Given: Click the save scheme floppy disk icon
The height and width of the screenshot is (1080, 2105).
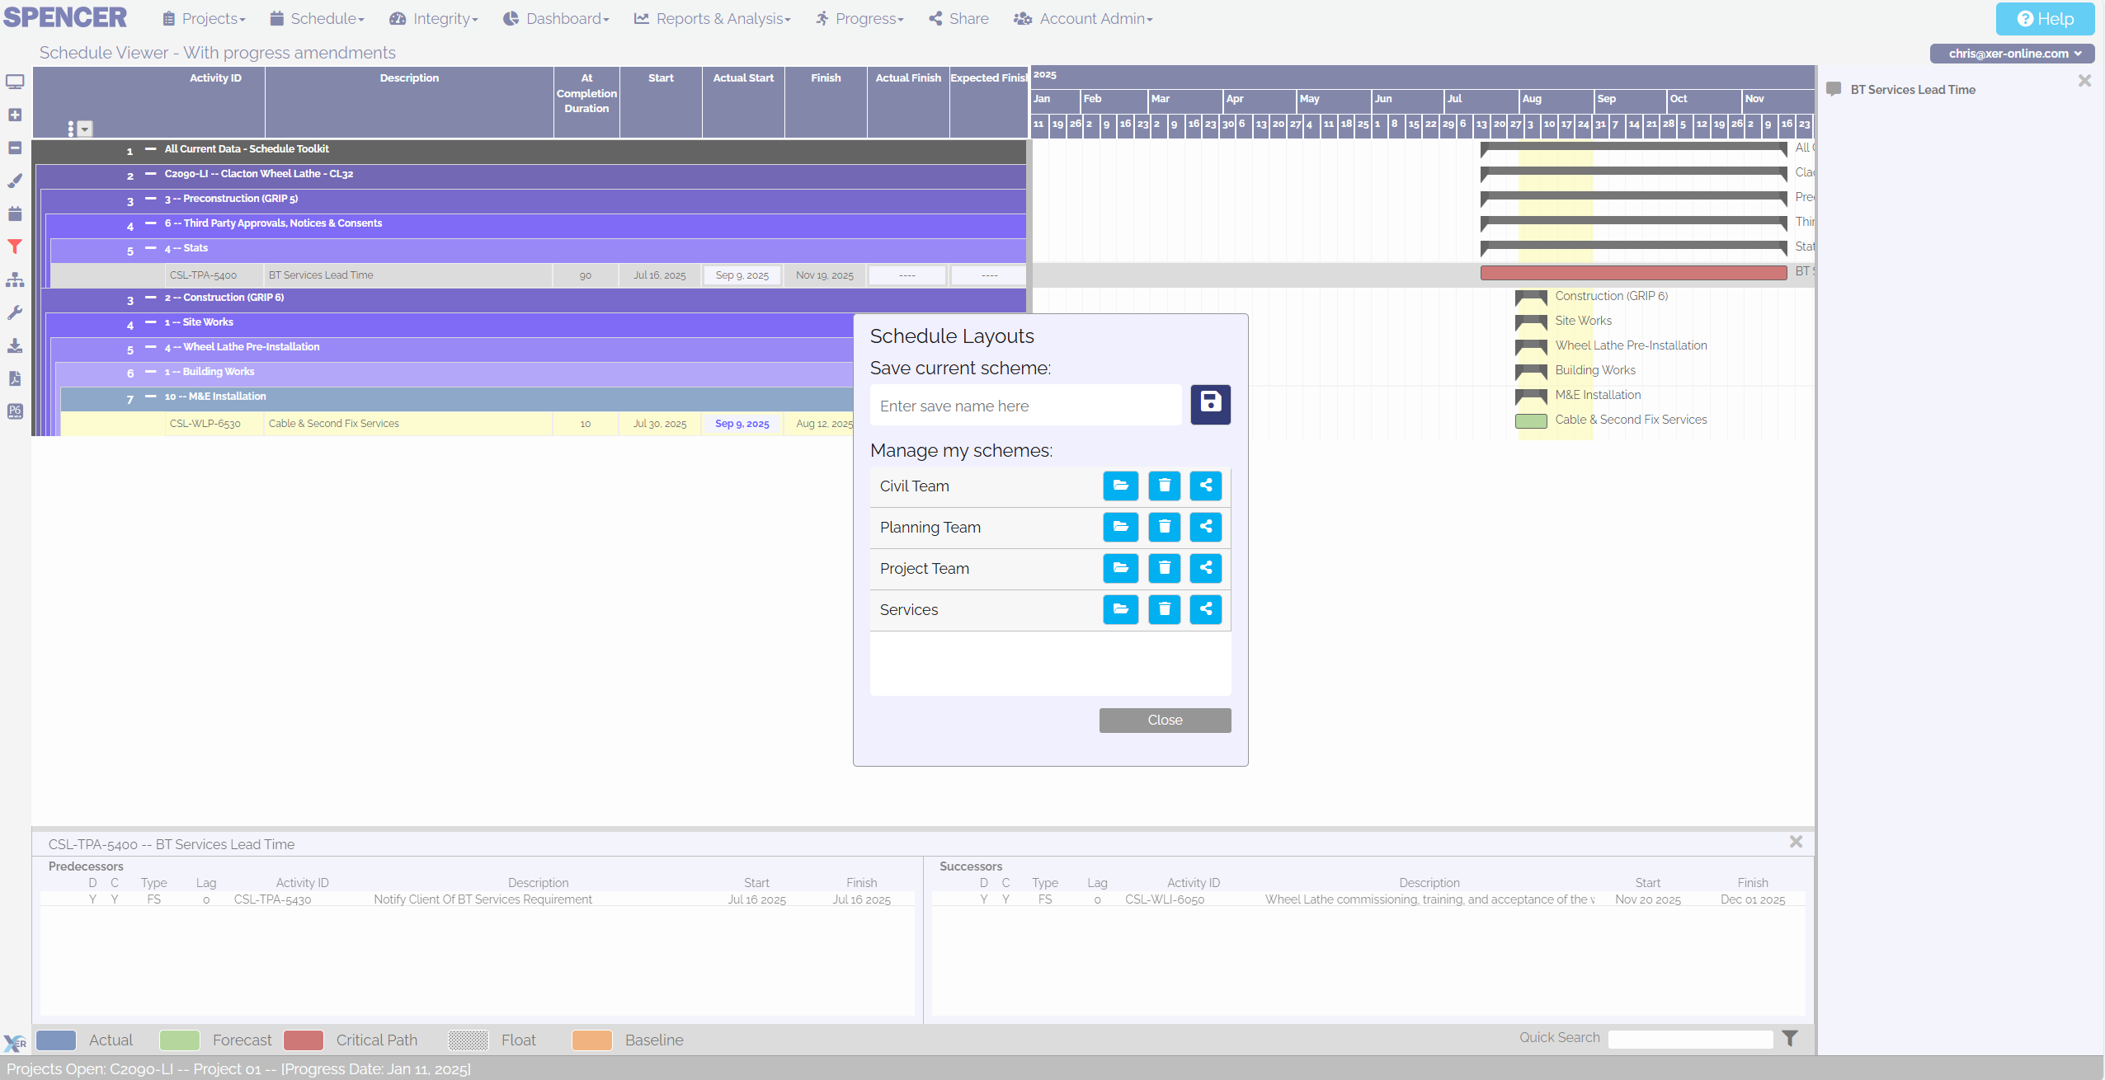Looking at the screenshot, I should [x=1209, y=404].
